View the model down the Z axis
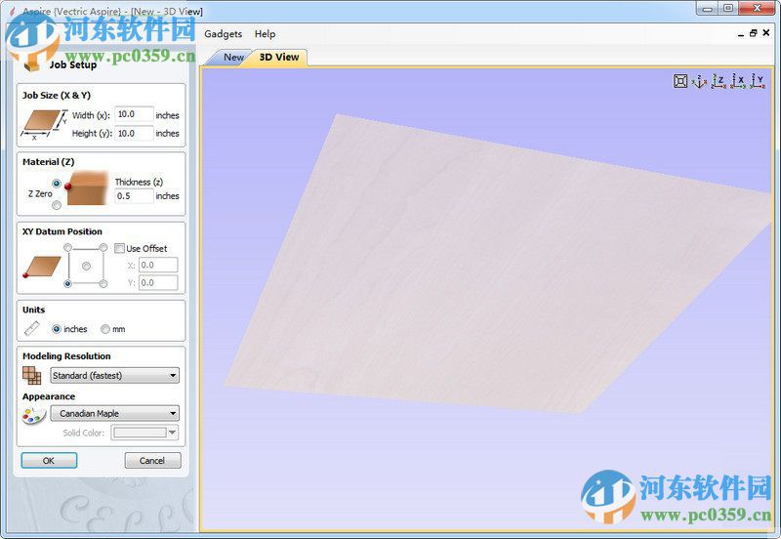Screen dimensions: 781x539 tap(719, 81)
